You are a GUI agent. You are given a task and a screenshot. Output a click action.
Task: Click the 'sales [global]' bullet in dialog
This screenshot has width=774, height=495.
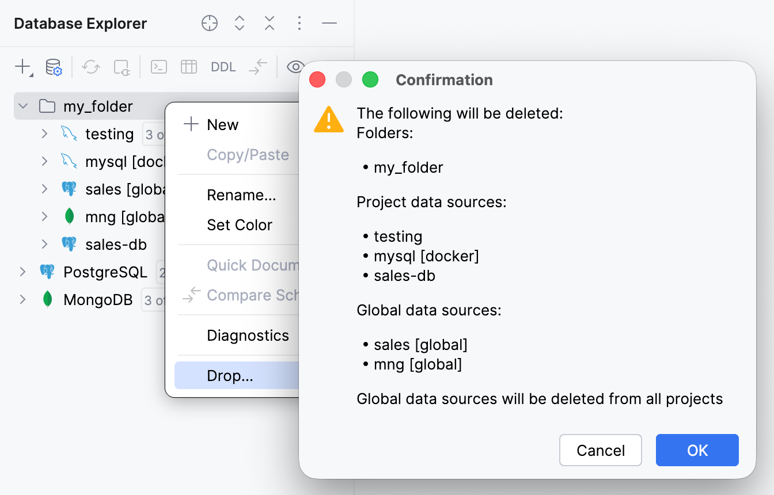point(420,345)
